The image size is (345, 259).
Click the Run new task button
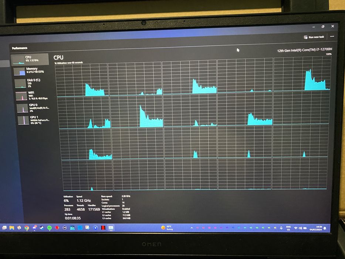[314, 37]
